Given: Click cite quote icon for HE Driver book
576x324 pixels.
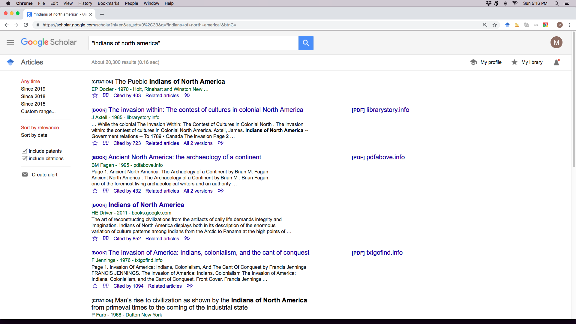Looking at the screenshot, I should (x=106, y=238).
